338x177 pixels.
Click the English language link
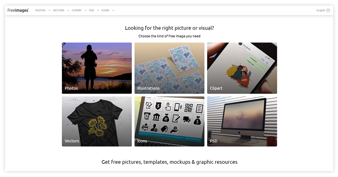pos(321,10)
